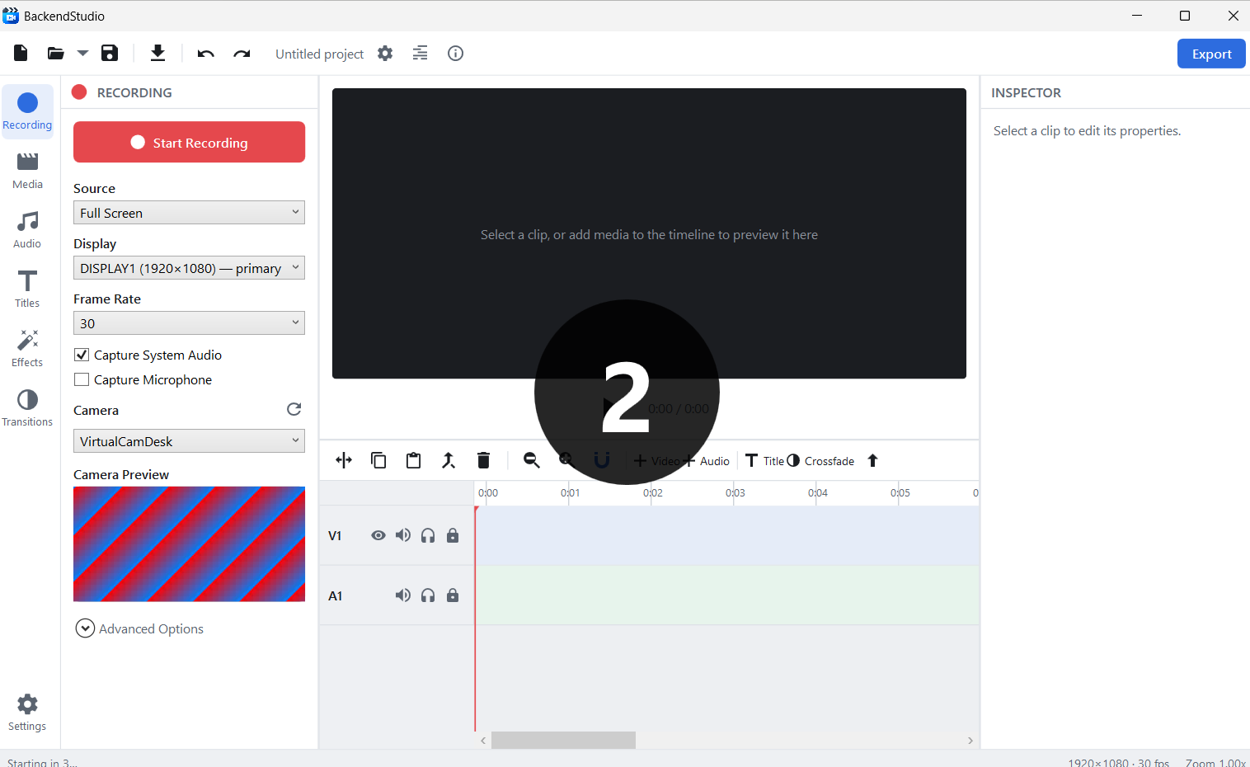This screenshot has height=767, width=1250.
Task: Open project settings gear next to Untitled project
Action: click(x=385, y=54)
